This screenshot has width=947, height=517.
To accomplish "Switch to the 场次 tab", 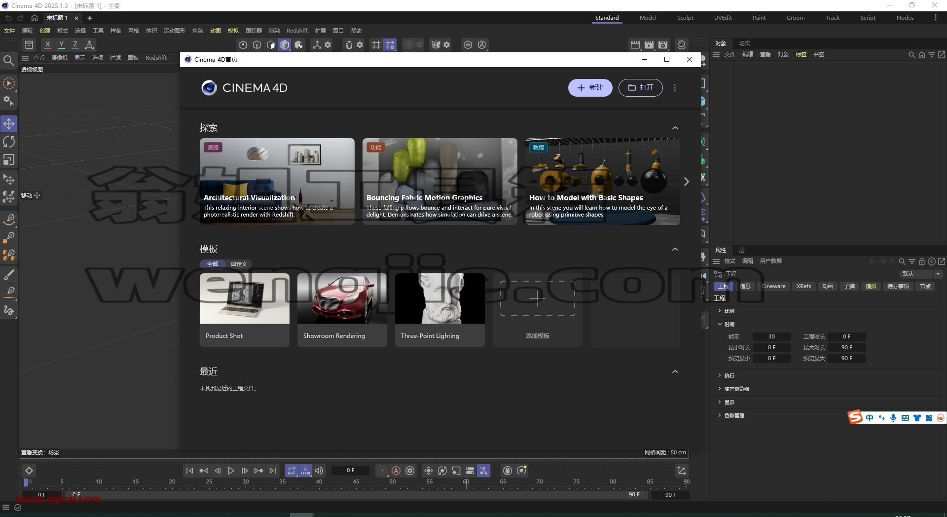I will click(x=744, y=43).
